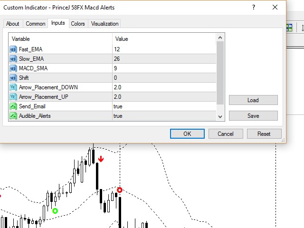Close the Custom Indicator dialog
304x228 pixels.
pyautogui.click(x=275, y=8)
